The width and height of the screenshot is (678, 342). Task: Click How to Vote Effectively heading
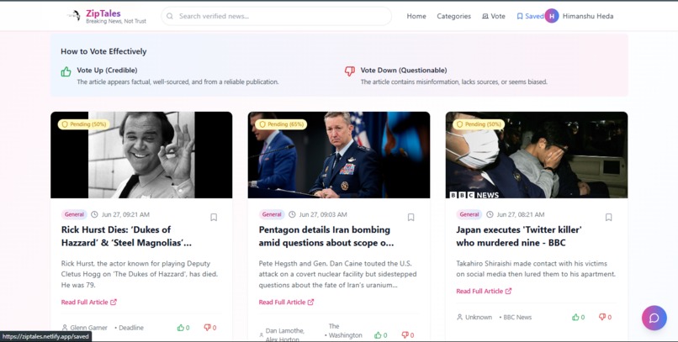pos(103,51)
